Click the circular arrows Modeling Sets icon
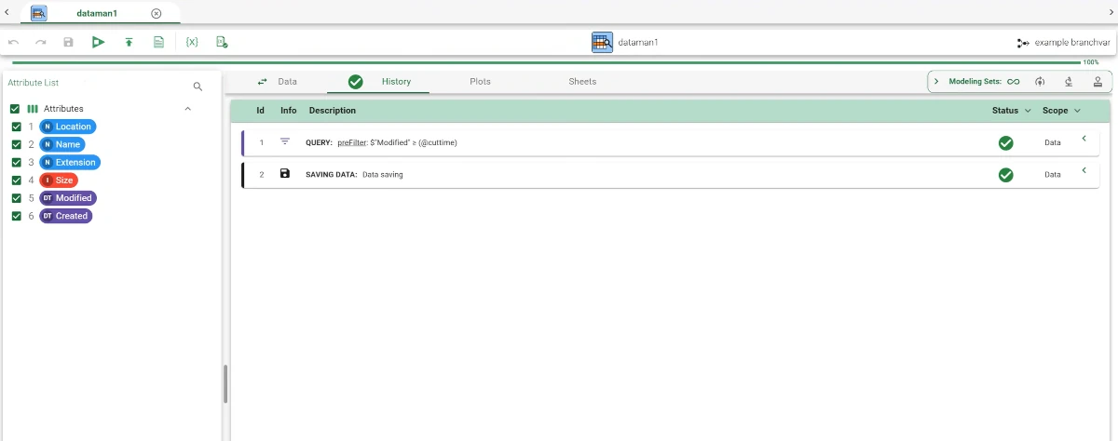This screenshot has height=441, width=1118. coord(1040,82)
